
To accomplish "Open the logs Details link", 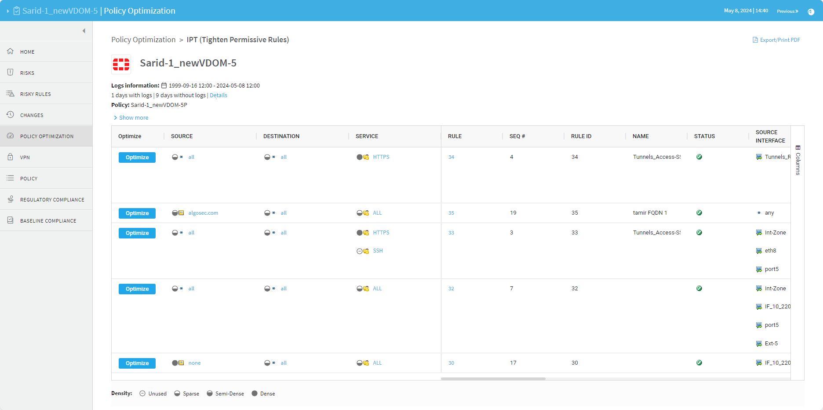I will coord(218,95).
